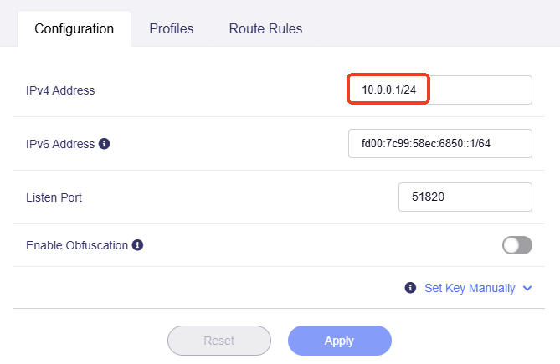
Task: Switch to the Profiles tab
Action: [172, 29]
